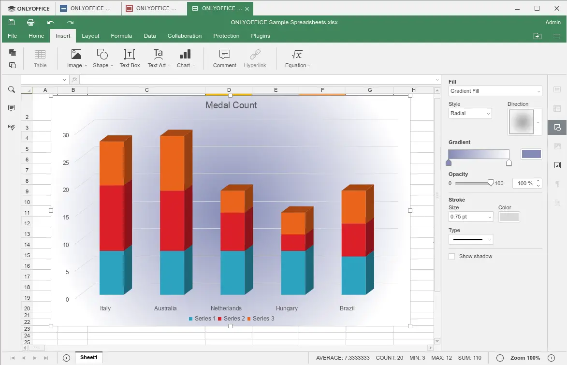Open the Fill type dropdown showing Gradient Fill
The height and width of the screenshot is (365, 567).
coord(495,91)
